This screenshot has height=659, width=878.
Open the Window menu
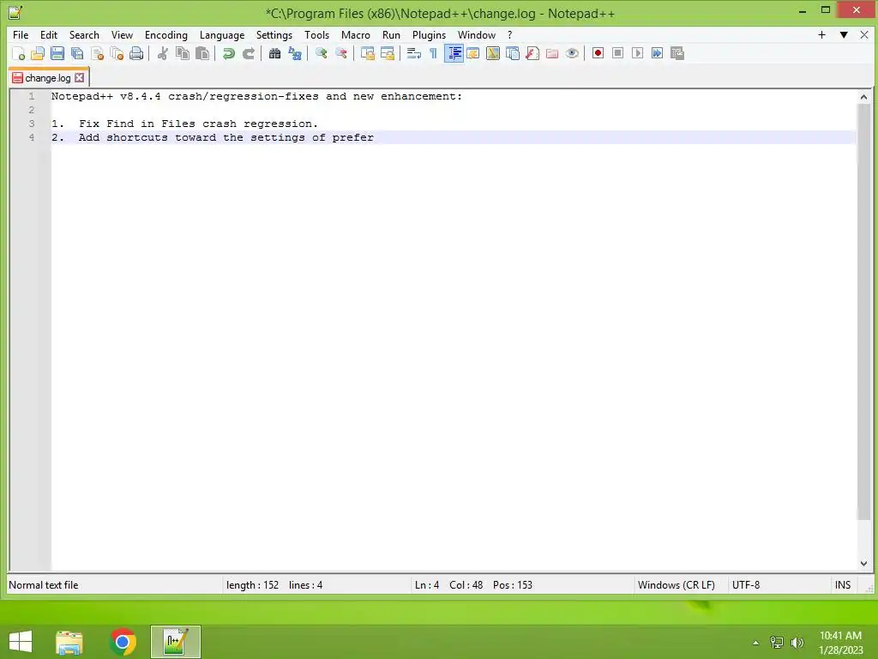(477, 34)
